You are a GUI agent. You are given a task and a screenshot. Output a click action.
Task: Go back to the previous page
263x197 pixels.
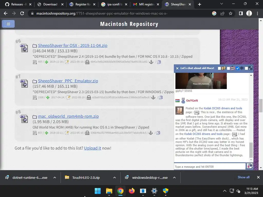[6, 13]
